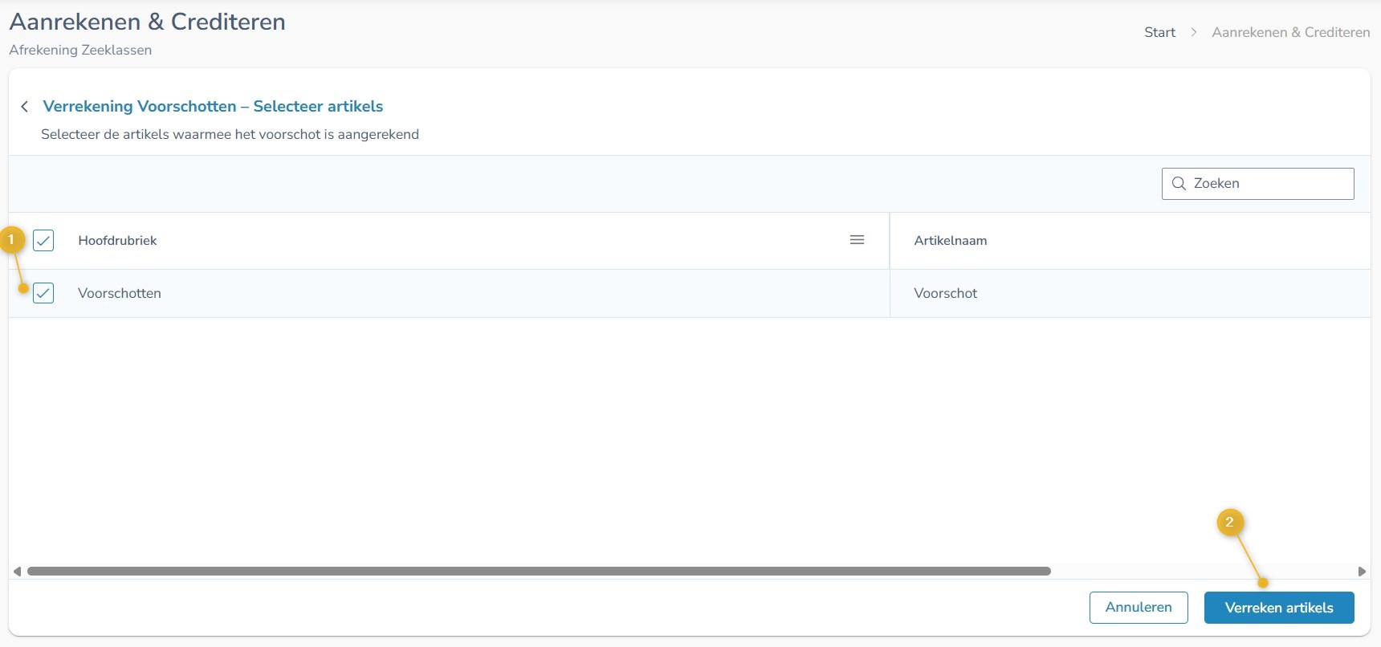The image size is (1381, 647).
Task: Click the yellow marker numbered 1
Action: coord(11,240)
